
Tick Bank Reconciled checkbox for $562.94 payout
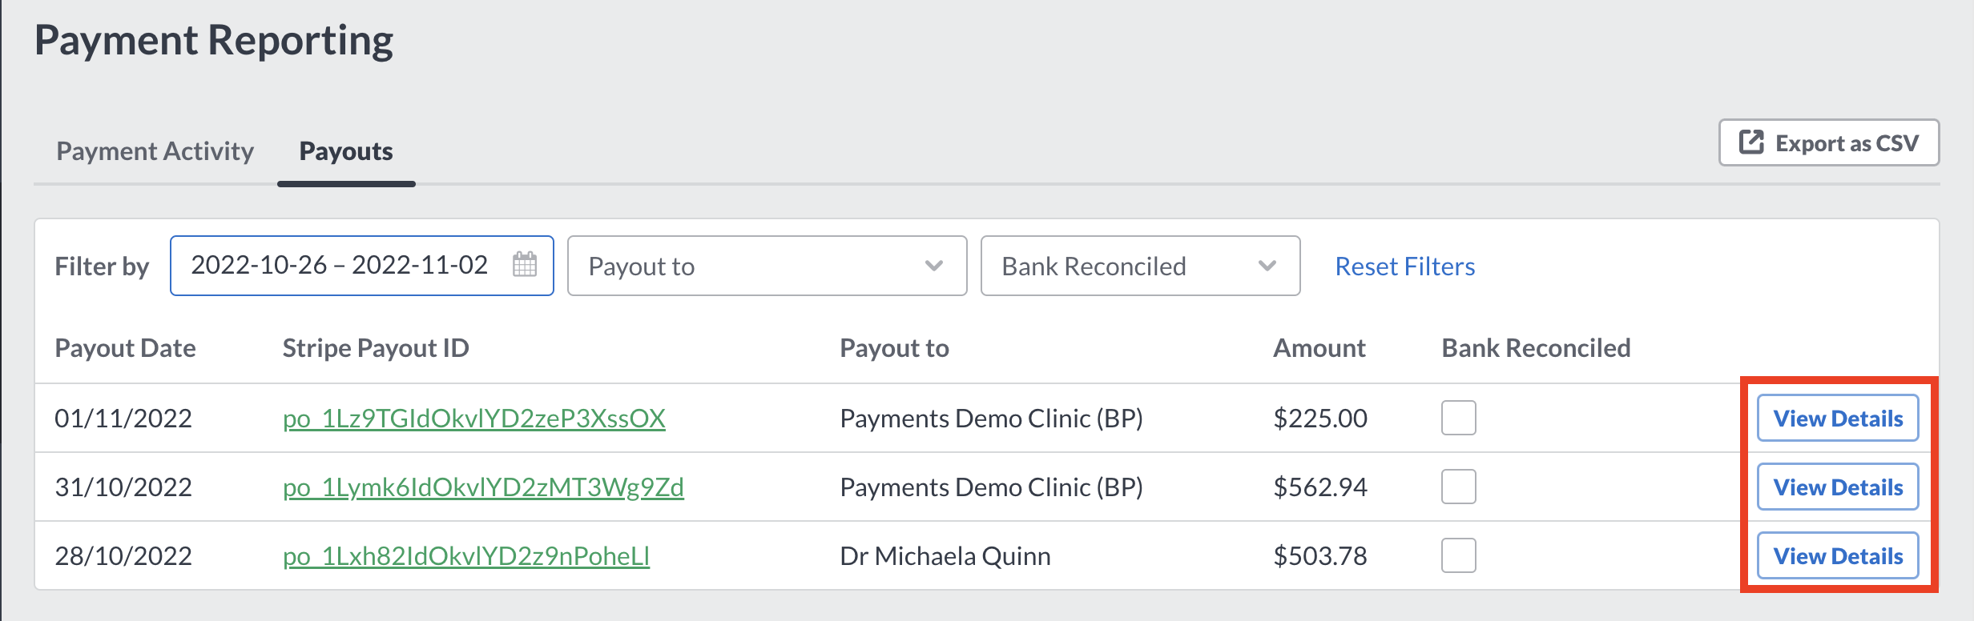coord(1458,487)
